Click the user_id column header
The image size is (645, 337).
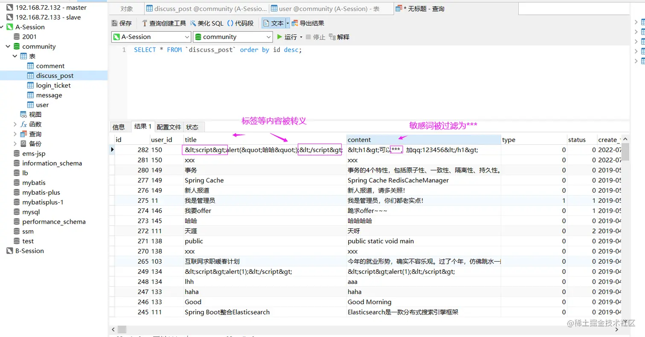point(167,140)
